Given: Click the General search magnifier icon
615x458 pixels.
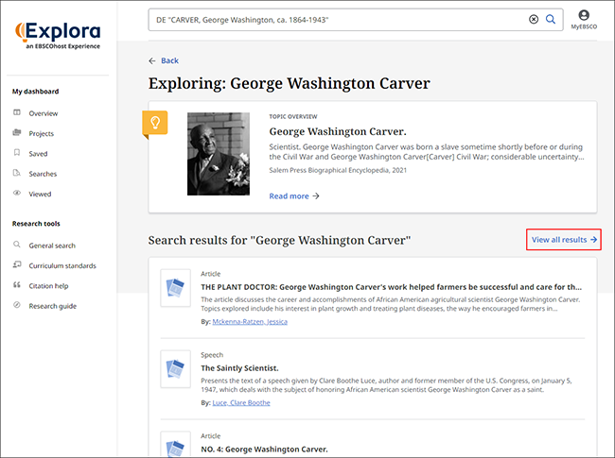Looking at the screenshot, I should 17,245.
